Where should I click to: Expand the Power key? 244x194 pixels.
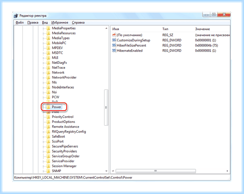point(44,107)
